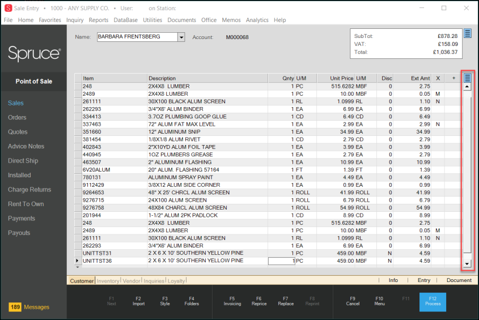
Task: Click the Qnty cell of the UNITTST36 row
Action: point(281,261)
